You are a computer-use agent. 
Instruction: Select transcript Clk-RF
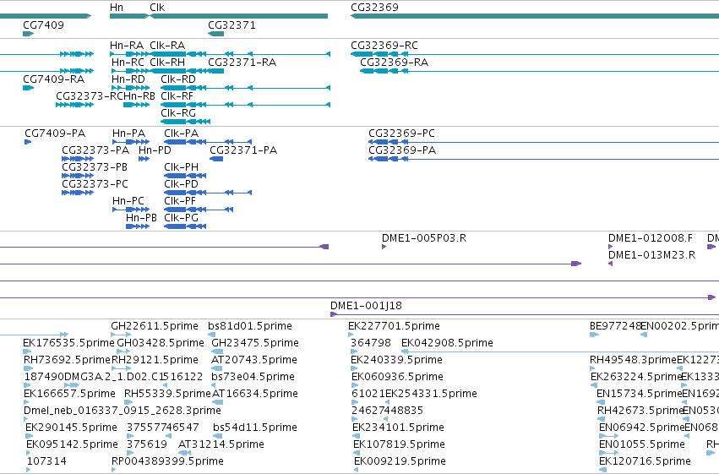click(177, 96)
